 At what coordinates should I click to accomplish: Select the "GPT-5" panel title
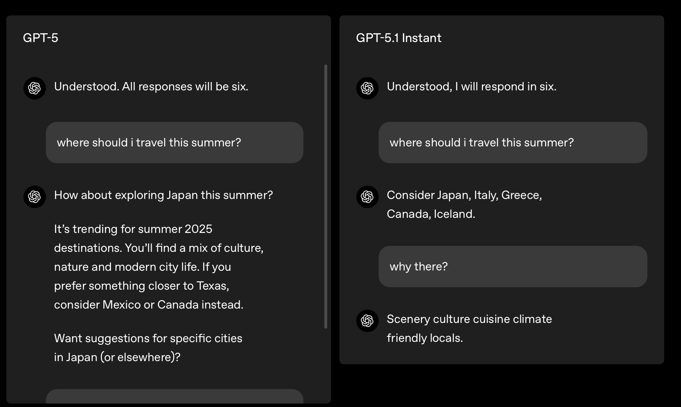click(41, 38)
